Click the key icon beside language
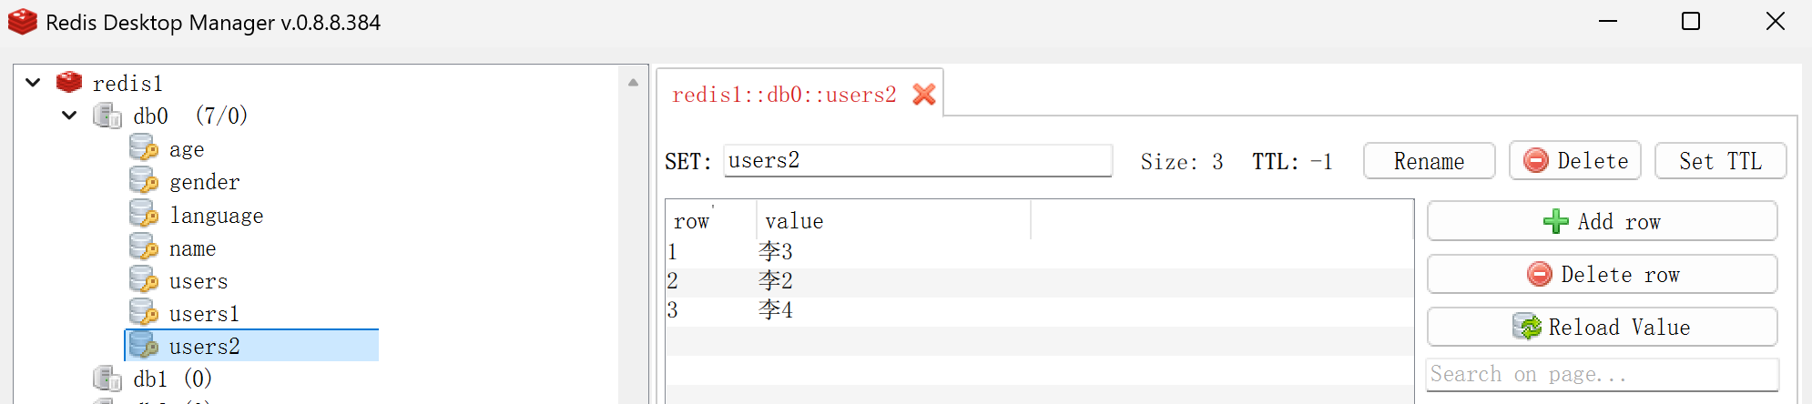 pyautogui.click(x=144, y=214)
